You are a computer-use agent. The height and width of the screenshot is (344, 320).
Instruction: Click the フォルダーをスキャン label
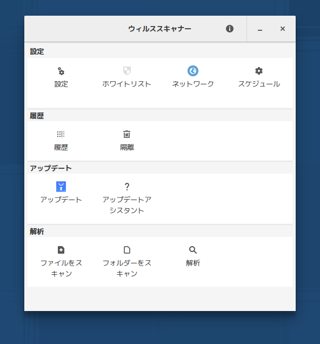[x=127, y=268]
